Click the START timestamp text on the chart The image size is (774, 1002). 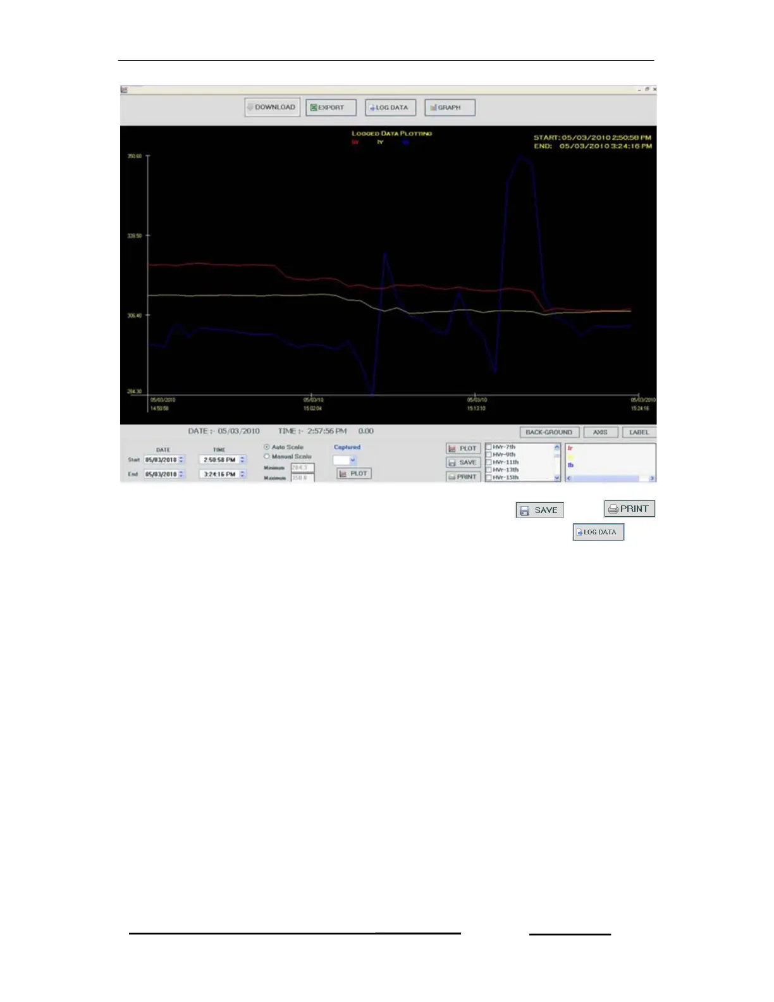coord(593,137)
